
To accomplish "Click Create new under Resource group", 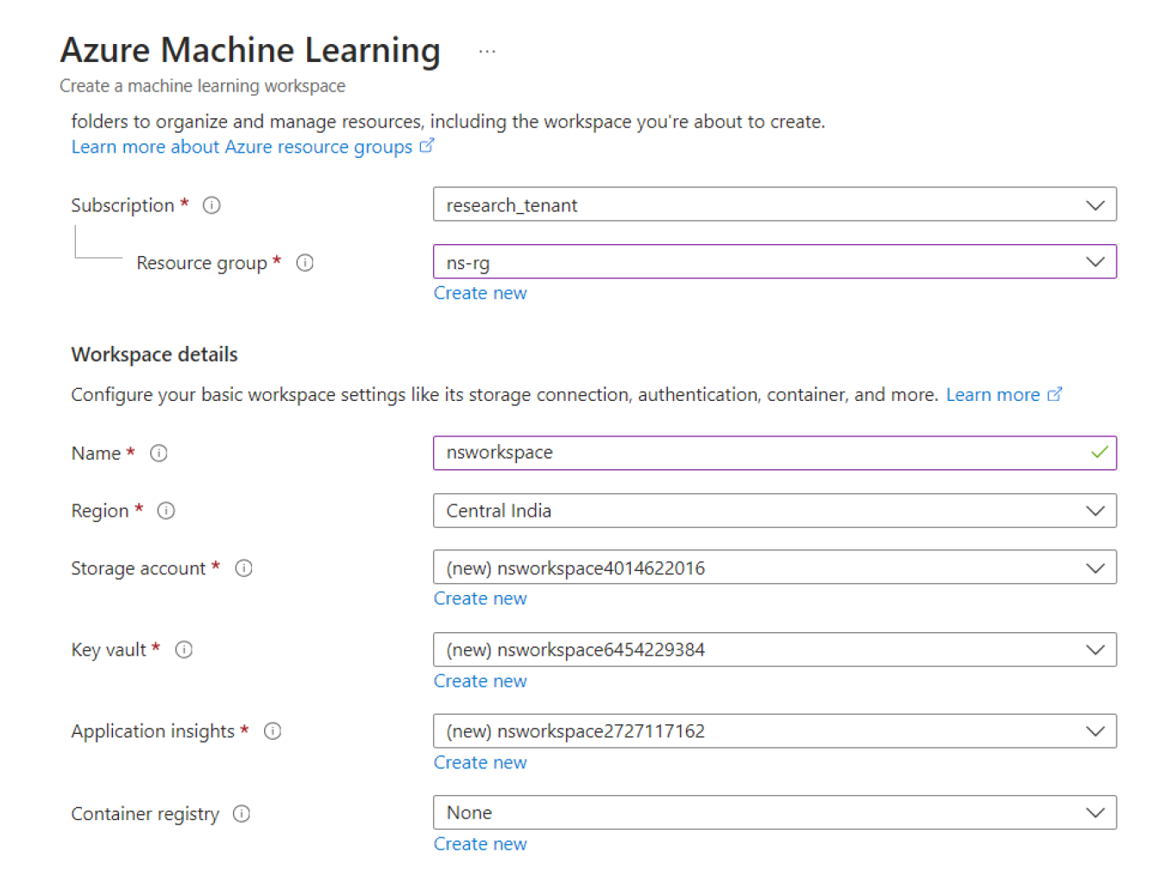I will click(480, 293).
